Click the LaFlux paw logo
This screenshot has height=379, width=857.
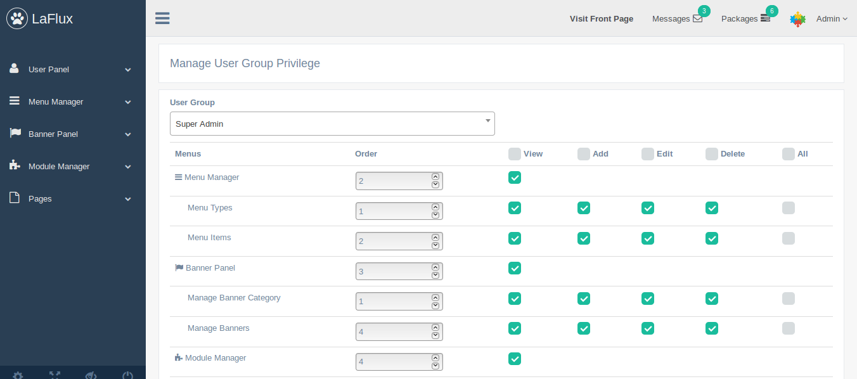[x=17, y=19]
